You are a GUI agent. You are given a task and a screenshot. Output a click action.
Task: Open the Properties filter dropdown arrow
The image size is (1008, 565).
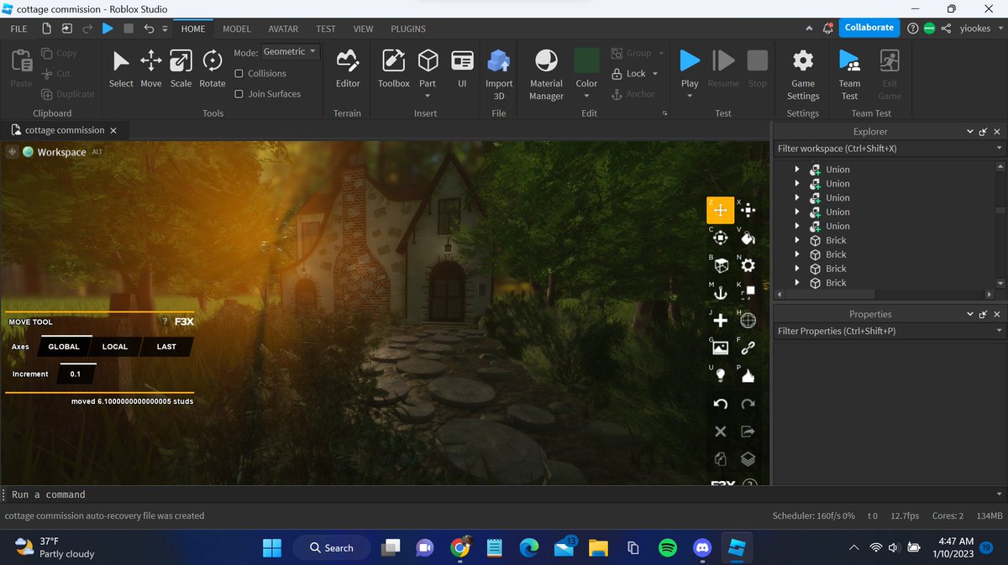(999, 332)
